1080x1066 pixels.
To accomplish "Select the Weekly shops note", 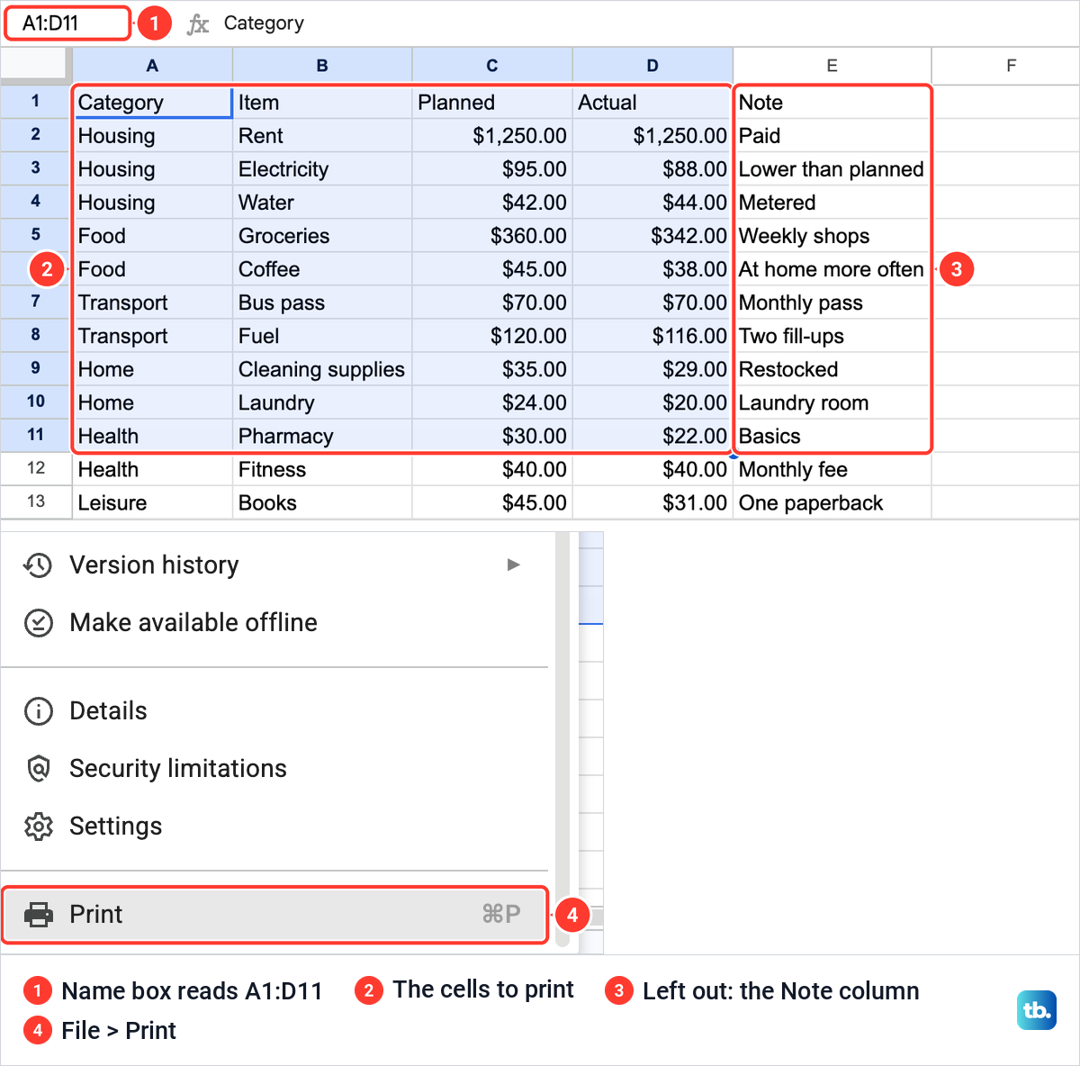I will (x=832, y=235).
